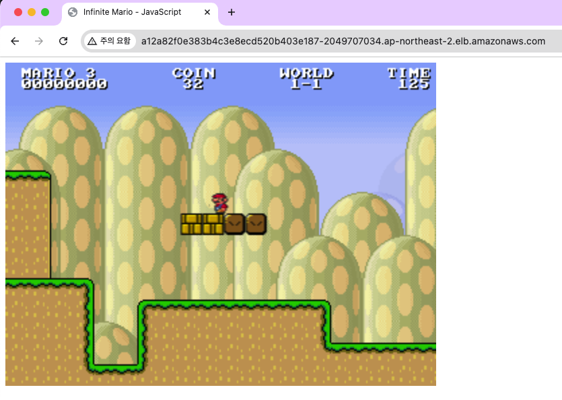Click the macOS yellow minimize button
This screenshot has height=400, width=562.
[x=32, y=12]
